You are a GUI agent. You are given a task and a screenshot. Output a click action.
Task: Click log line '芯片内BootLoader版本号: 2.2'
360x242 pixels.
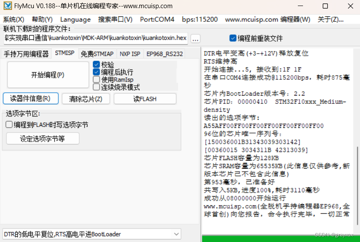pos(254,94)
